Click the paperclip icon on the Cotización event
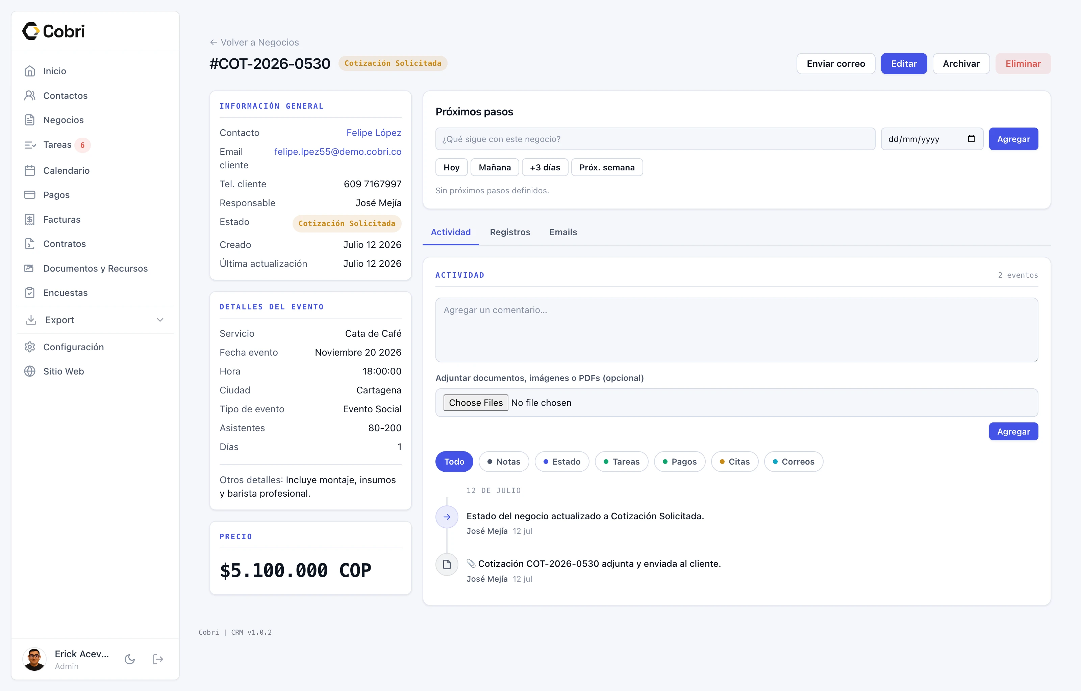Screen dimensions: 1081x691 coord(471,563)
